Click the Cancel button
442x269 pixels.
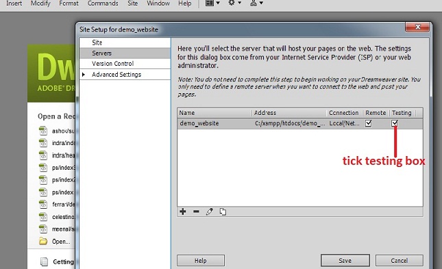click(x=399, y=261)
